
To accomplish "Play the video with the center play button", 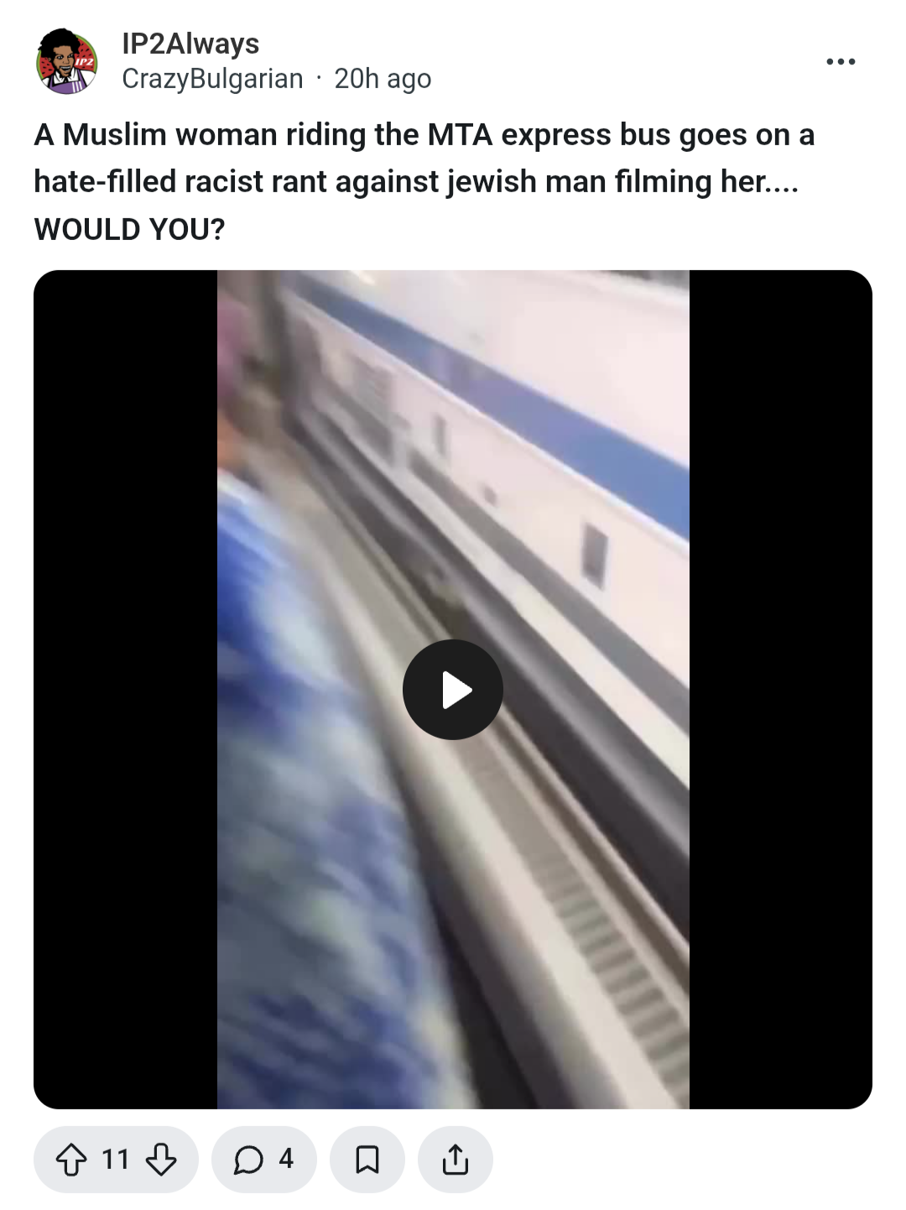I will click(453, 690).
